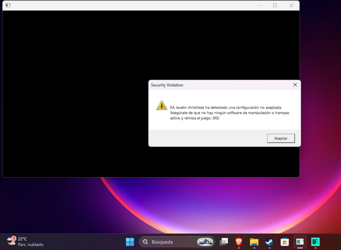This screenshot has width=341, height=250.
Task: Open the BF app taskbar icon
Action: [315, 241]
